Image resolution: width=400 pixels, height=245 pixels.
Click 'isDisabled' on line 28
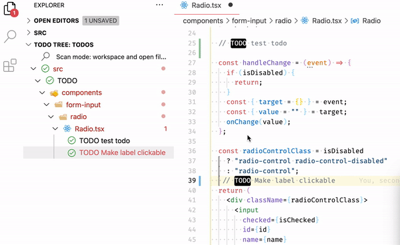tap(263, 73)
